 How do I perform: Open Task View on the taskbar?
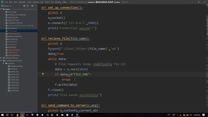coord(12,115)
